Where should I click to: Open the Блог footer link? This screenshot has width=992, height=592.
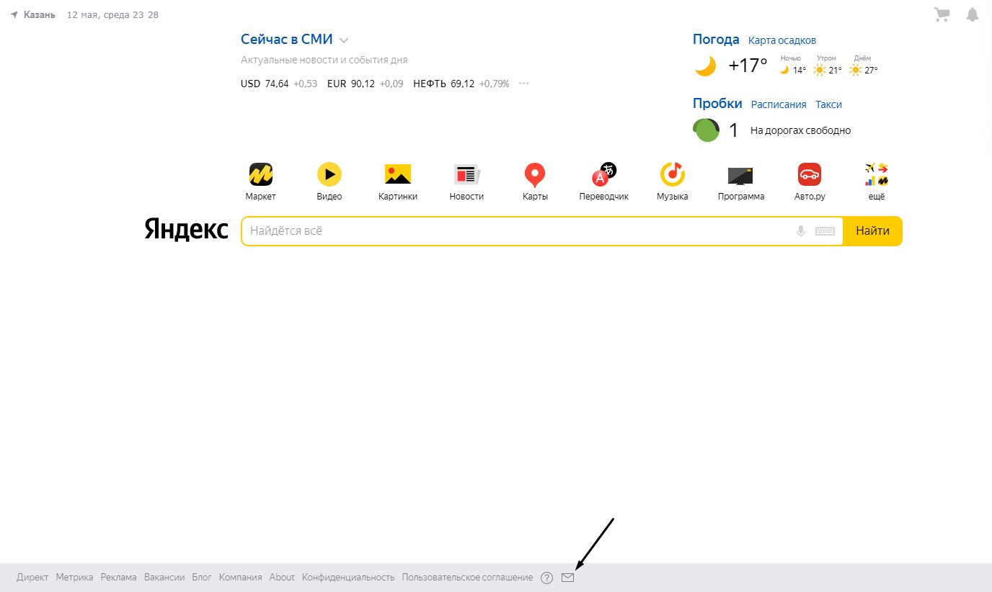coord(202,578)
